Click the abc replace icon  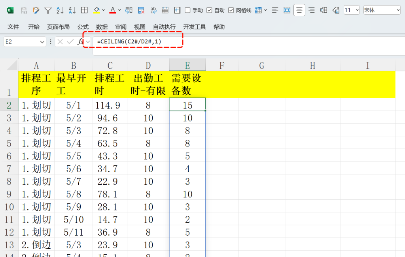point(153,10)
